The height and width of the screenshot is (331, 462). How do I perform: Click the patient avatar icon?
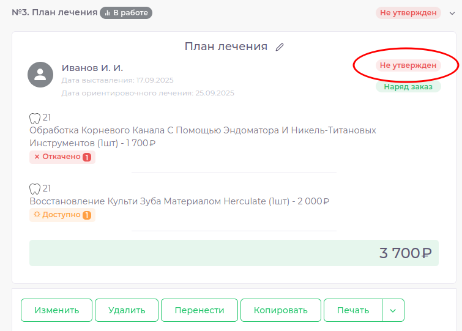pos(40,75)
